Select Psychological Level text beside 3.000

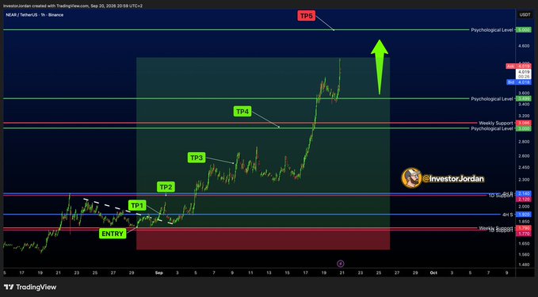click(x=492, y=128)
